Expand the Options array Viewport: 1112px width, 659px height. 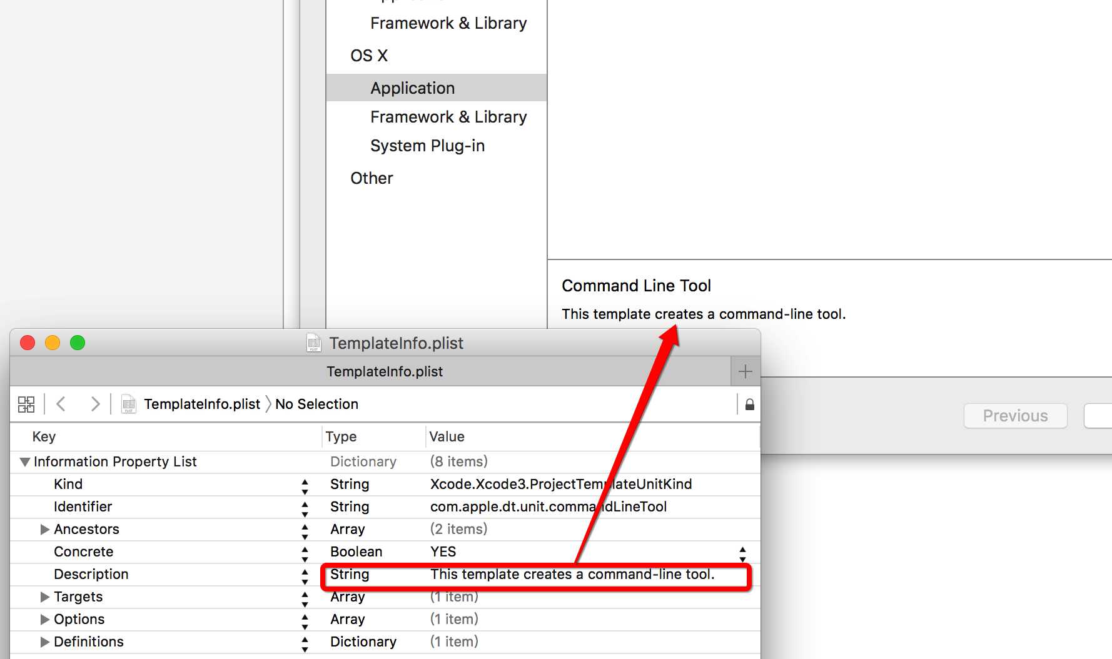click(x=44, y=620)
